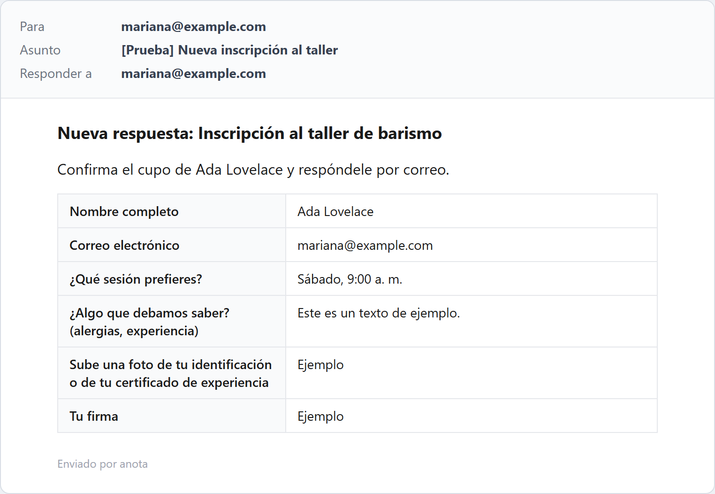Image resolution: width=715 pixels, height=494 pixels.
Task: Click the 'Enviado por anota' footer
Action: click(102, 464)
